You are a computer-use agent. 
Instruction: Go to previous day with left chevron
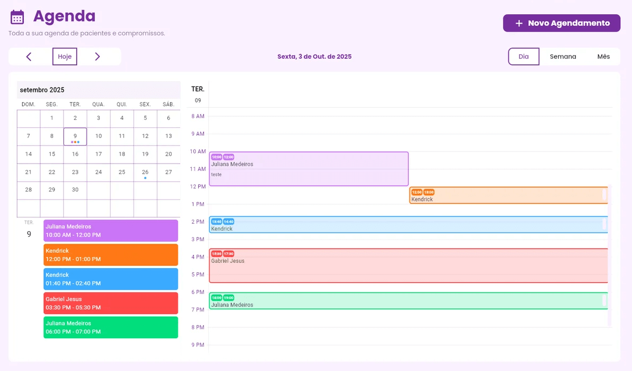pos(29,56)
